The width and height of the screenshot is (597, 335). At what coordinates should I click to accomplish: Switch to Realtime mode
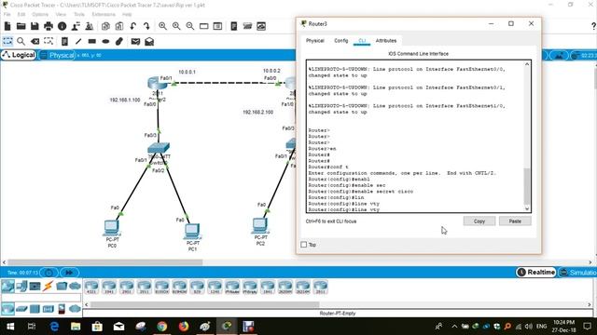pos(536,273)
